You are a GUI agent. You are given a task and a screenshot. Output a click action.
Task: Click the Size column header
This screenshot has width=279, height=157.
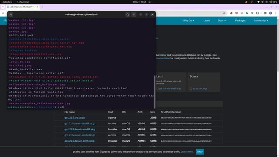[x=153, y=112]
